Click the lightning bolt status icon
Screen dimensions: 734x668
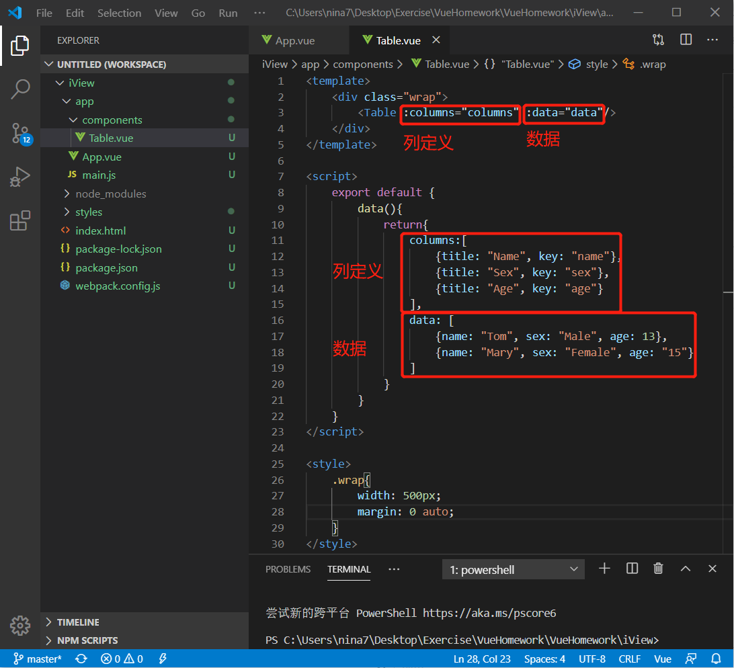pos(163,659)
